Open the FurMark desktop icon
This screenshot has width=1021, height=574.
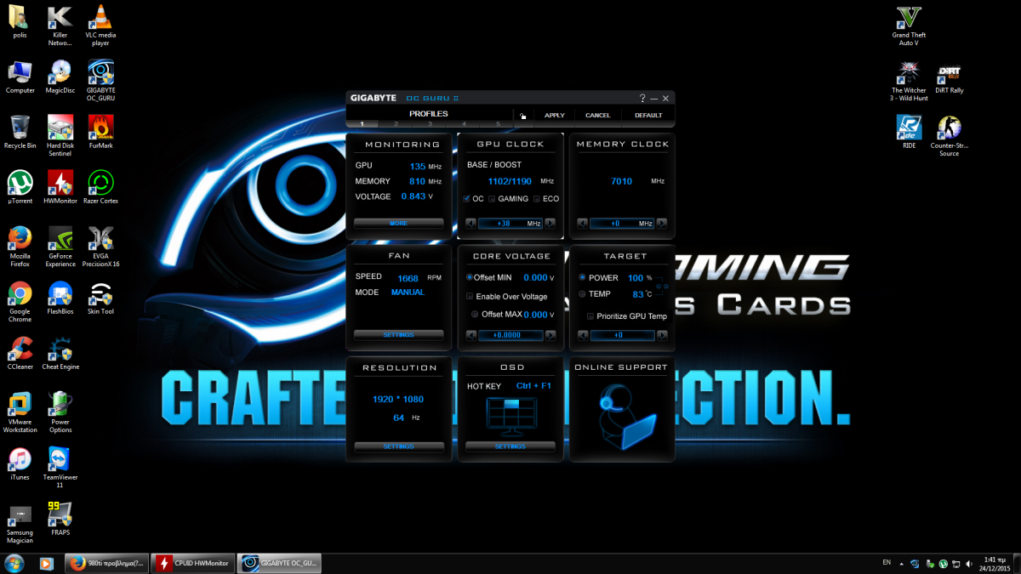(101, 132)
